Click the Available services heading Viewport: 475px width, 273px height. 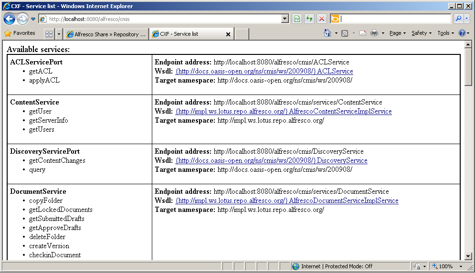[38, 49]
